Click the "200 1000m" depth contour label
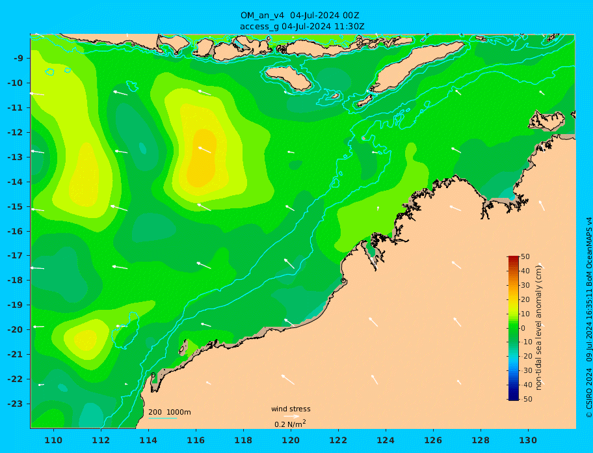This screenshot has height=453, width=593. tap(170, 412)
